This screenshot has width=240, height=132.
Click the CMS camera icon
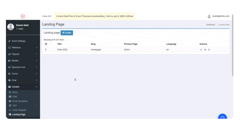pos(10,97)
